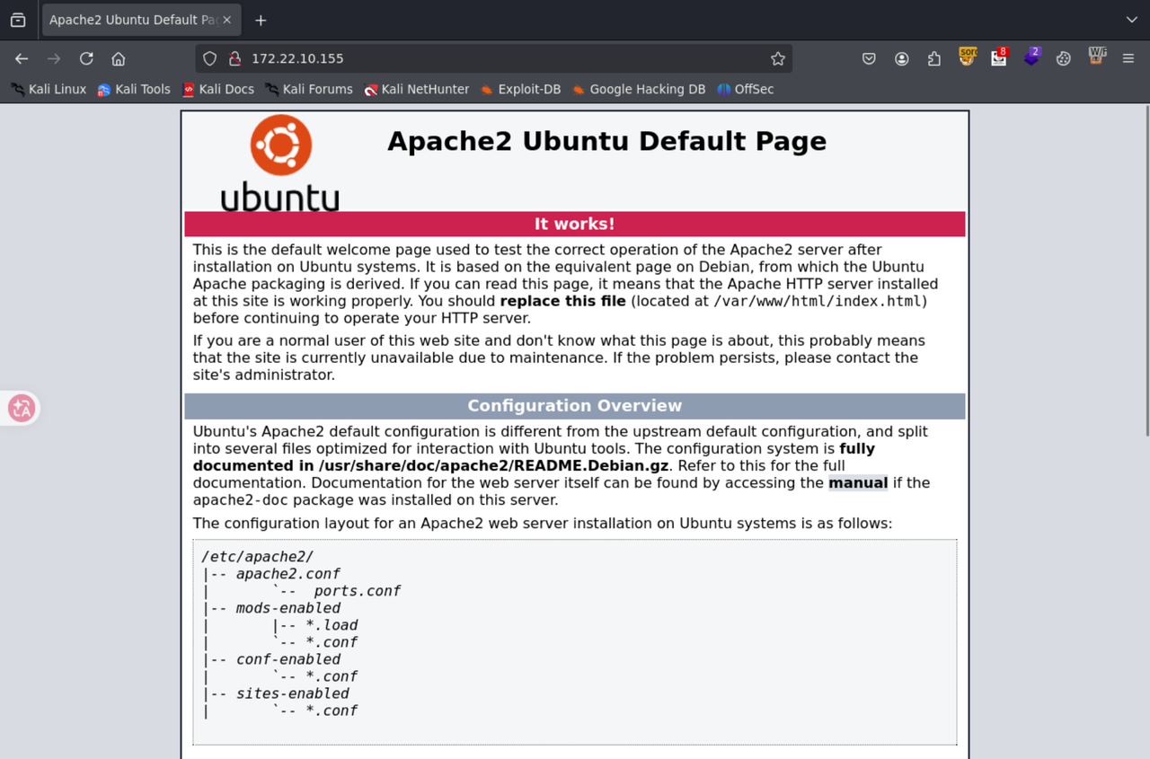Click the extension with red 8 badge
The width and height of the screenshot is (1150, 759).
point(1000,57)
